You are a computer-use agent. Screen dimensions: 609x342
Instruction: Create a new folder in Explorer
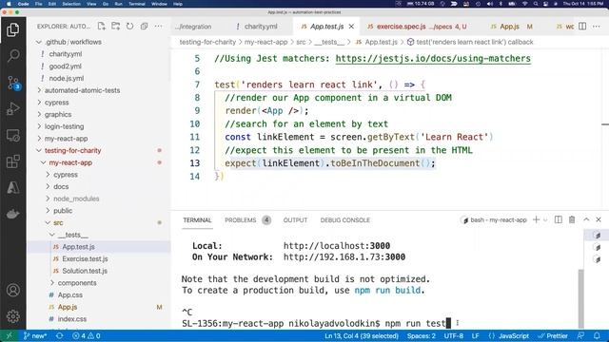point(115,26)
